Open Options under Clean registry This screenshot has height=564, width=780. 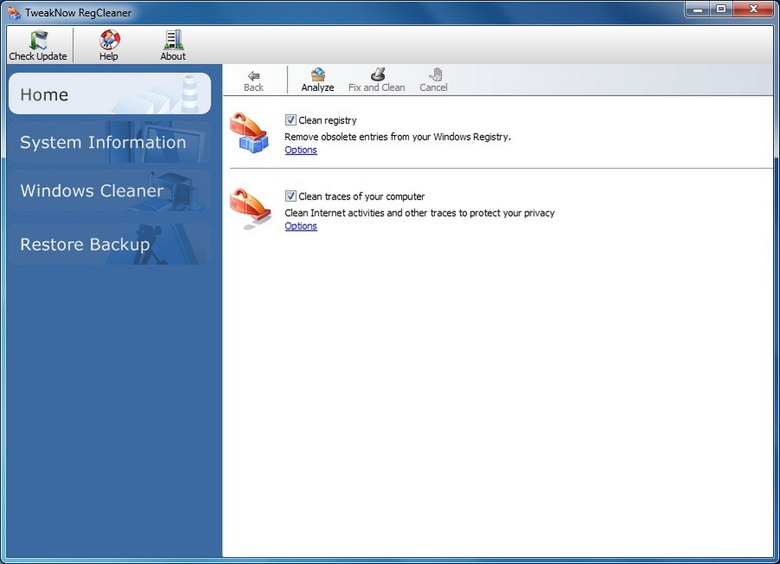pos(300,149)
